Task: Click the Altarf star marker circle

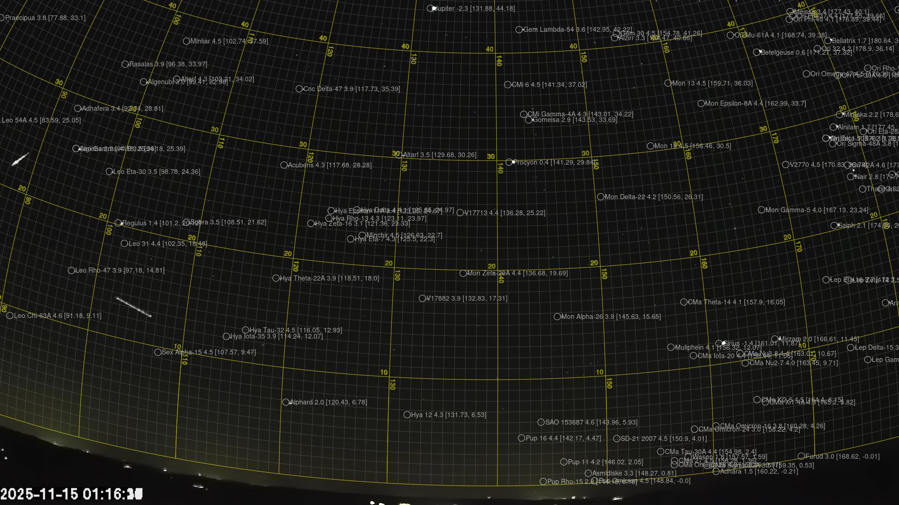Action: [398, 155]
